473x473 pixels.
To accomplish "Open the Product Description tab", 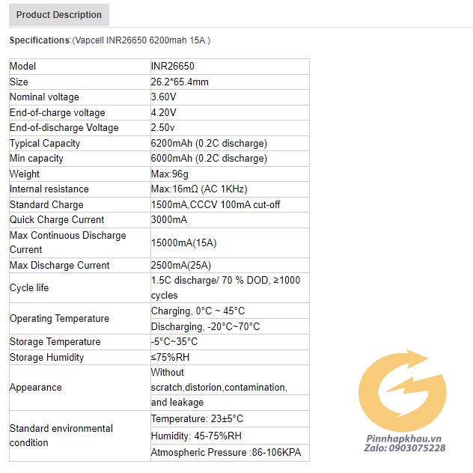I will (58, 15).
